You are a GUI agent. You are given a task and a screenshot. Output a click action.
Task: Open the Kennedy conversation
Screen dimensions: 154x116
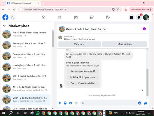click(x=26, y=45)
